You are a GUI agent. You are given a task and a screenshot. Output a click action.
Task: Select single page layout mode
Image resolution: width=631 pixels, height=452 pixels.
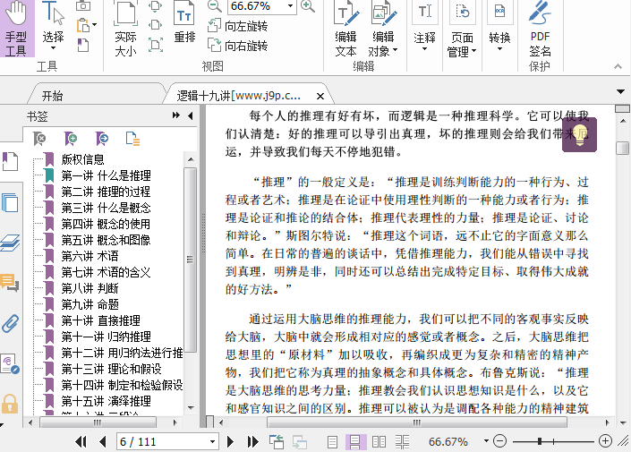pyautogui.click(x=332, y=442)
